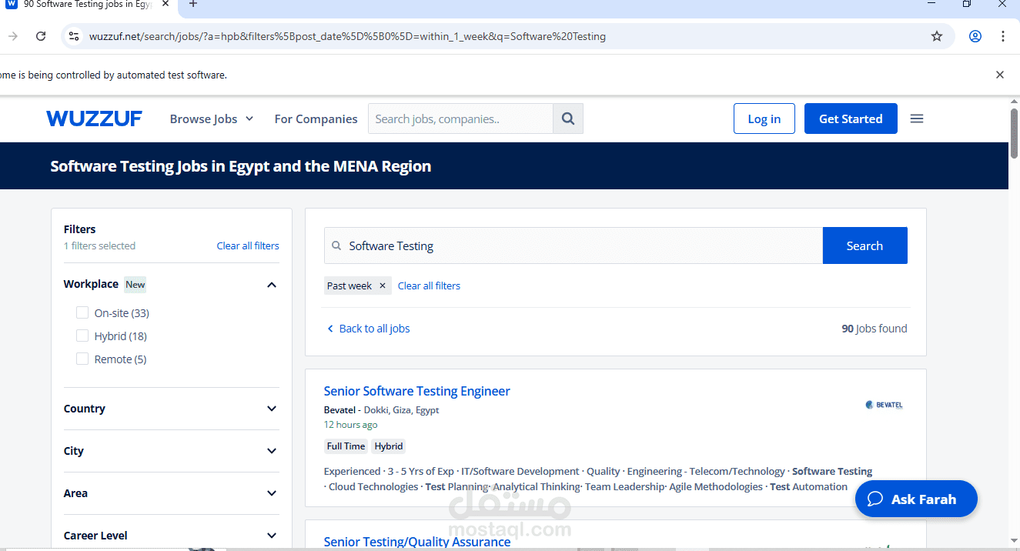Viewport: 1020px width, 551px height.
Task: Click Clear all filters beside Past week
Action: point(429,286)
